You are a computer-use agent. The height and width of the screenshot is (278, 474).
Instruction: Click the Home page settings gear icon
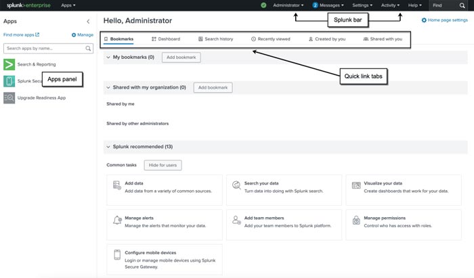424,20
